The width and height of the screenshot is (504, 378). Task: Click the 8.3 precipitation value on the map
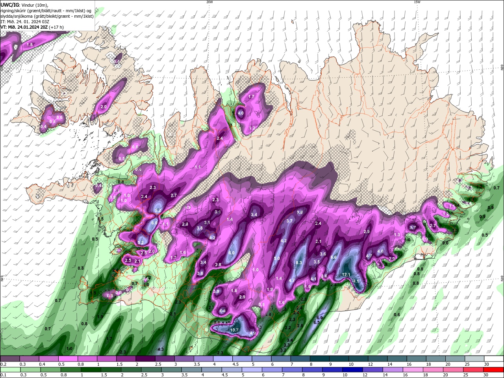tap(298, 263)
